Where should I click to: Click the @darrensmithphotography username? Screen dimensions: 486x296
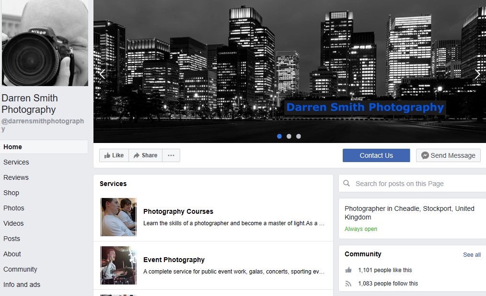[x=43, y=125]
